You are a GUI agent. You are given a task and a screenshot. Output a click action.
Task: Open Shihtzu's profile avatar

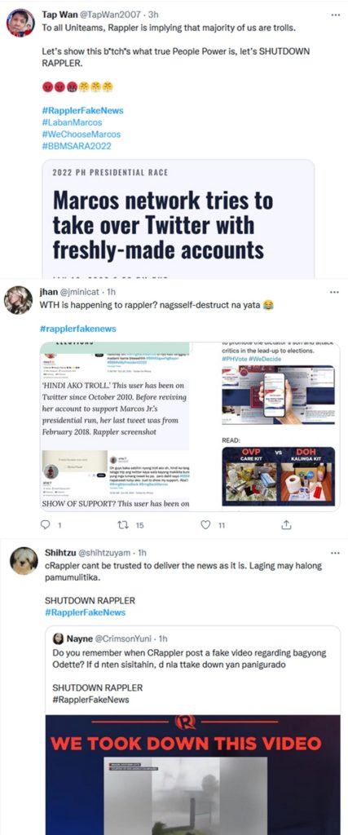(24, 561)
